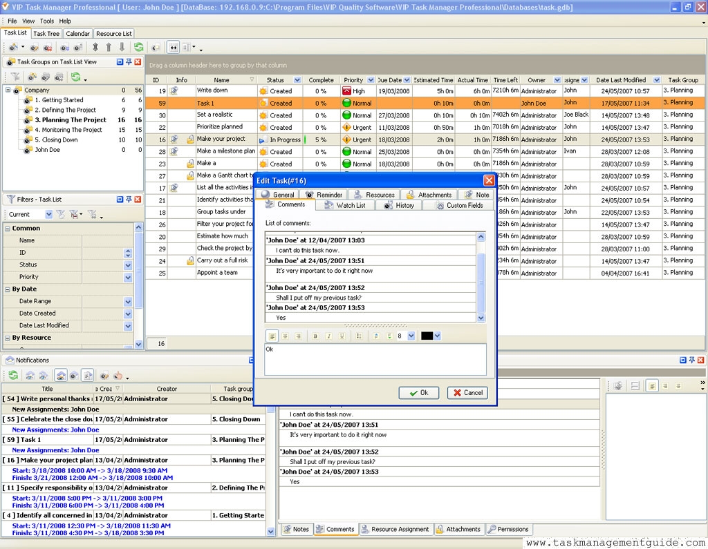The image size is (708, 549).
Task: Collapse the Company tree node
Action: pyautogui.click(x=8, y=90)
